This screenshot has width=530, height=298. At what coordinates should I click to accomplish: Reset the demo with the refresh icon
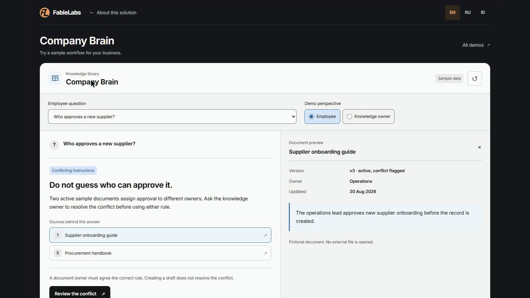coord(474,78)
